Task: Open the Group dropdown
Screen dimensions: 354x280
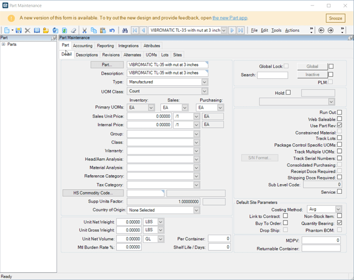Action: pyautogui.click(x=196, y=134)
